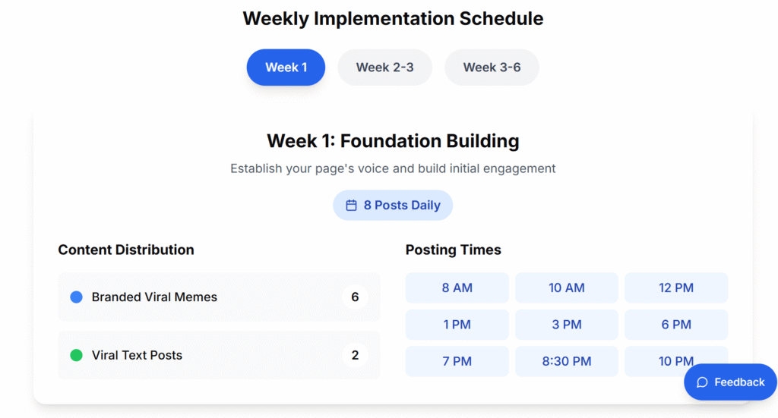Select the 8 AM posting time
Screen dimensions: 778x418
point(457,288)
